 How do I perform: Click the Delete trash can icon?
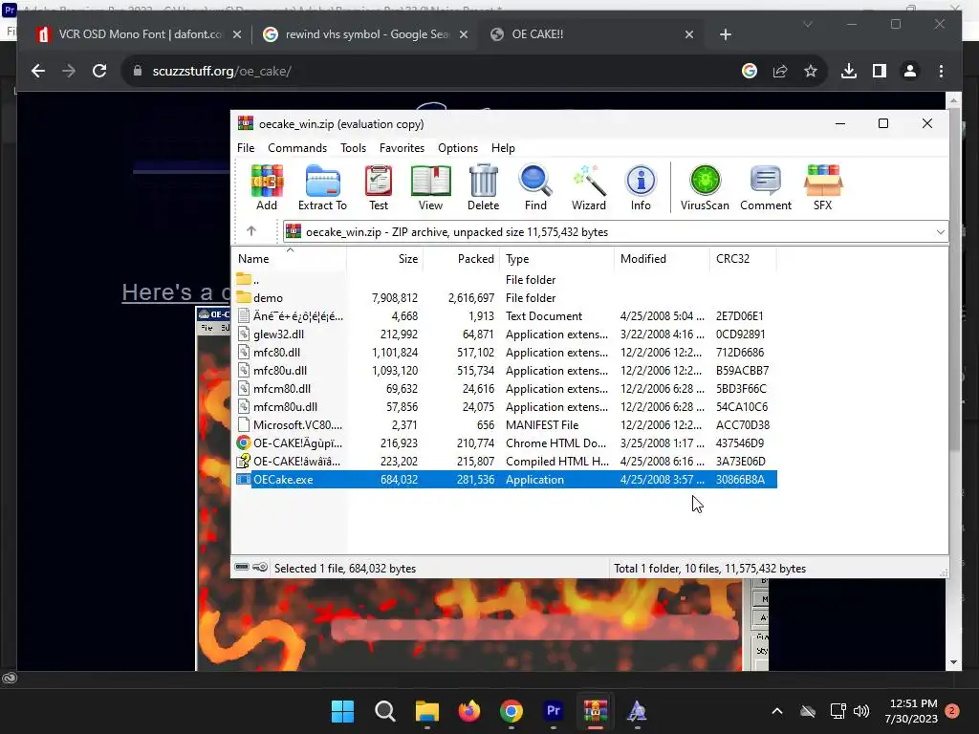pyautogui.click(x=483, y=187)
